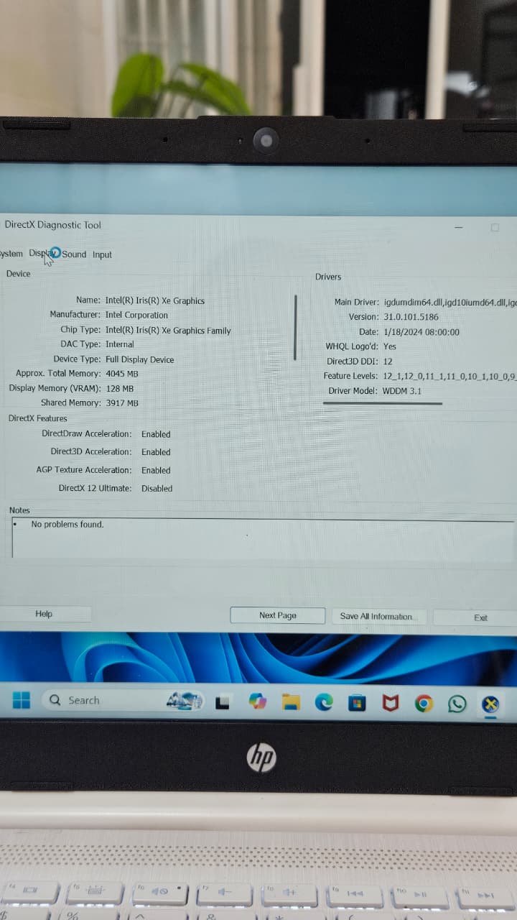Switch to the System tab

pyautogui.click(x=11, y=254)
